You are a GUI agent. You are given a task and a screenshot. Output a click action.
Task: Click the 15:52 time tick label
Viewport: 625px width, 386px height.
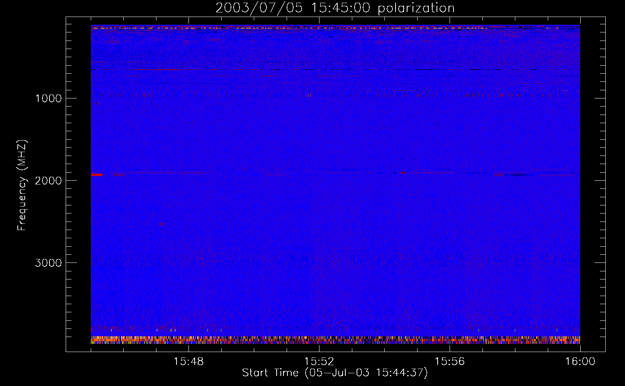319,362
